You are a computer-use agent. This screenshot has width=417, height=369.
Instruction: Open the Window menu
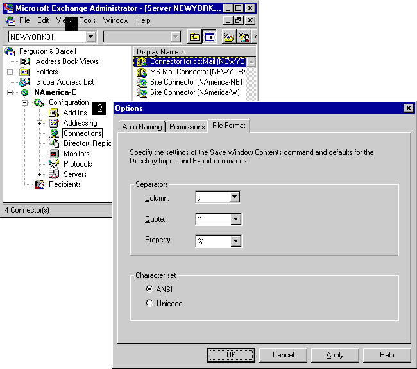point(116,20)
